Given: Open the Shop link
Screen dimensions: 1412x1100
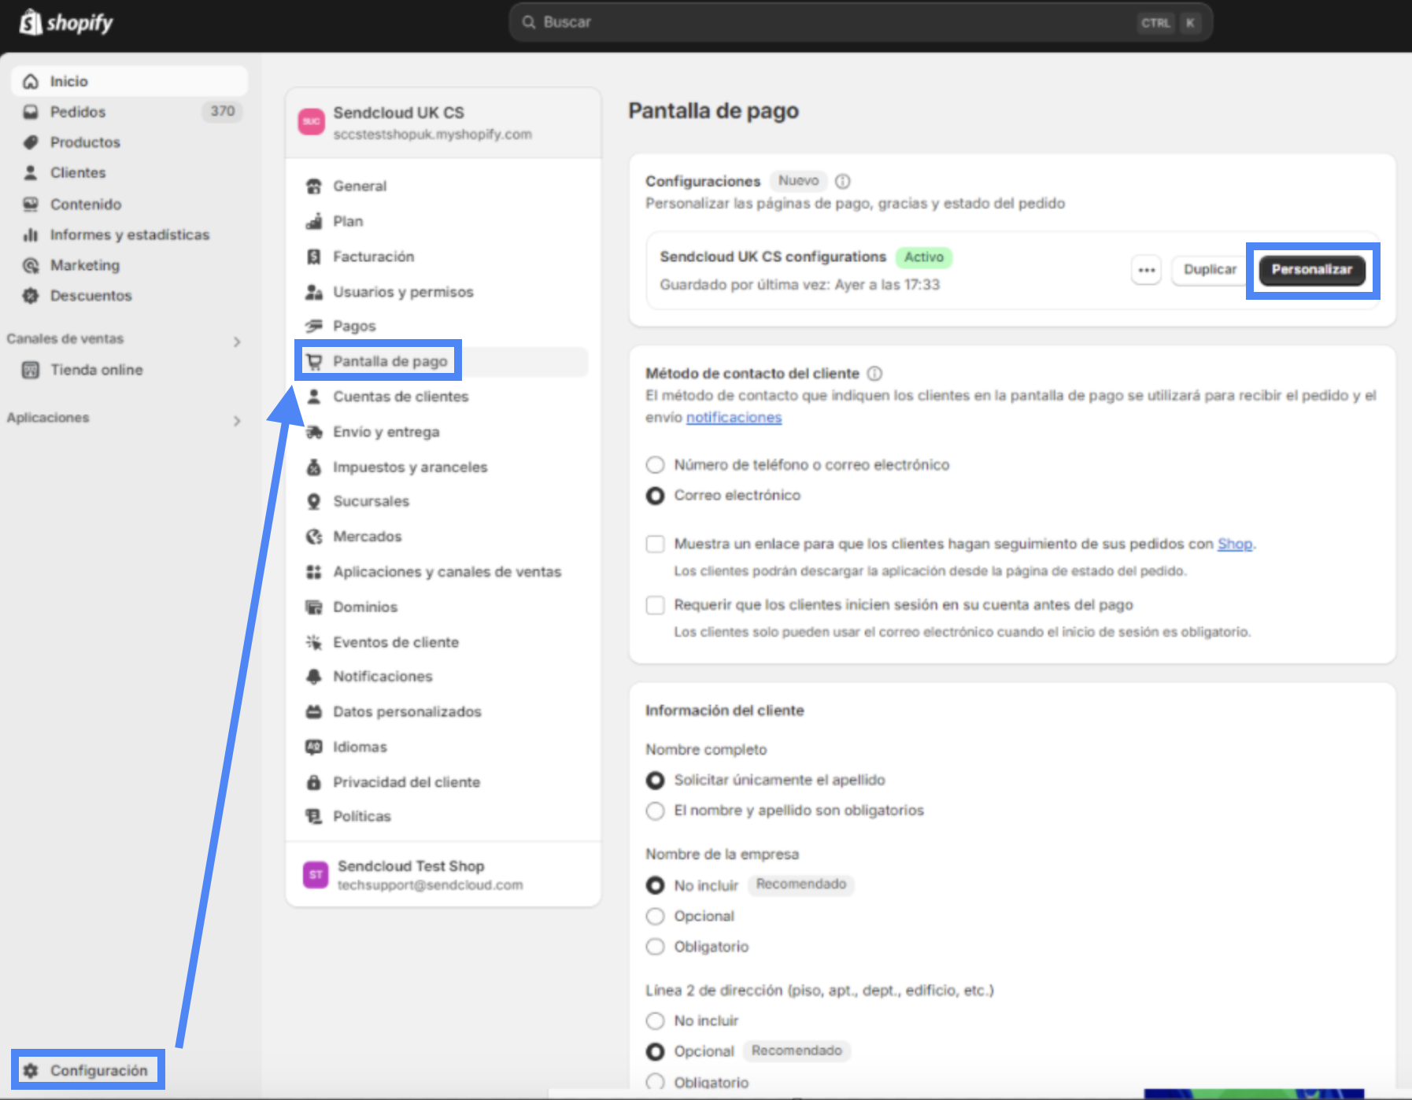Looking at the screenshot, I should coord(1234,544).
